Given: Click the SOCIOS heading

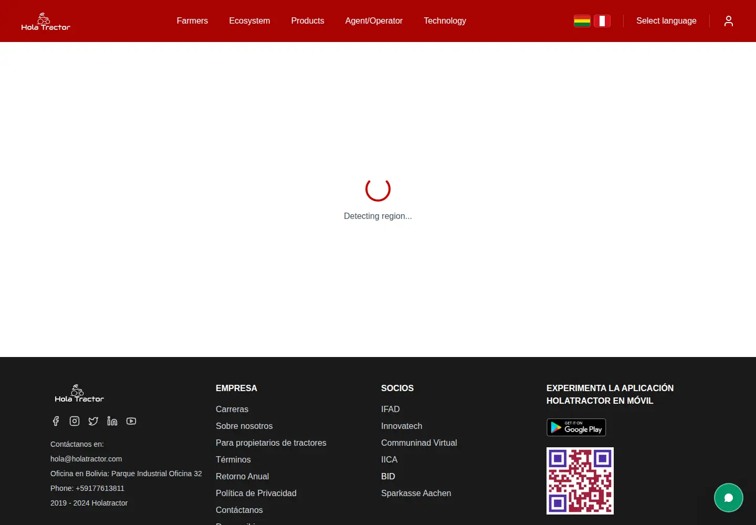Looking at the screenshot, I should tap(397, 388).
